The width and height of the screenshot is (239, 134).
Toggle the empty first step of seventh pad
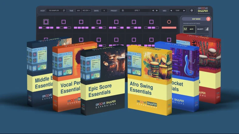click(x=146, y=28)
